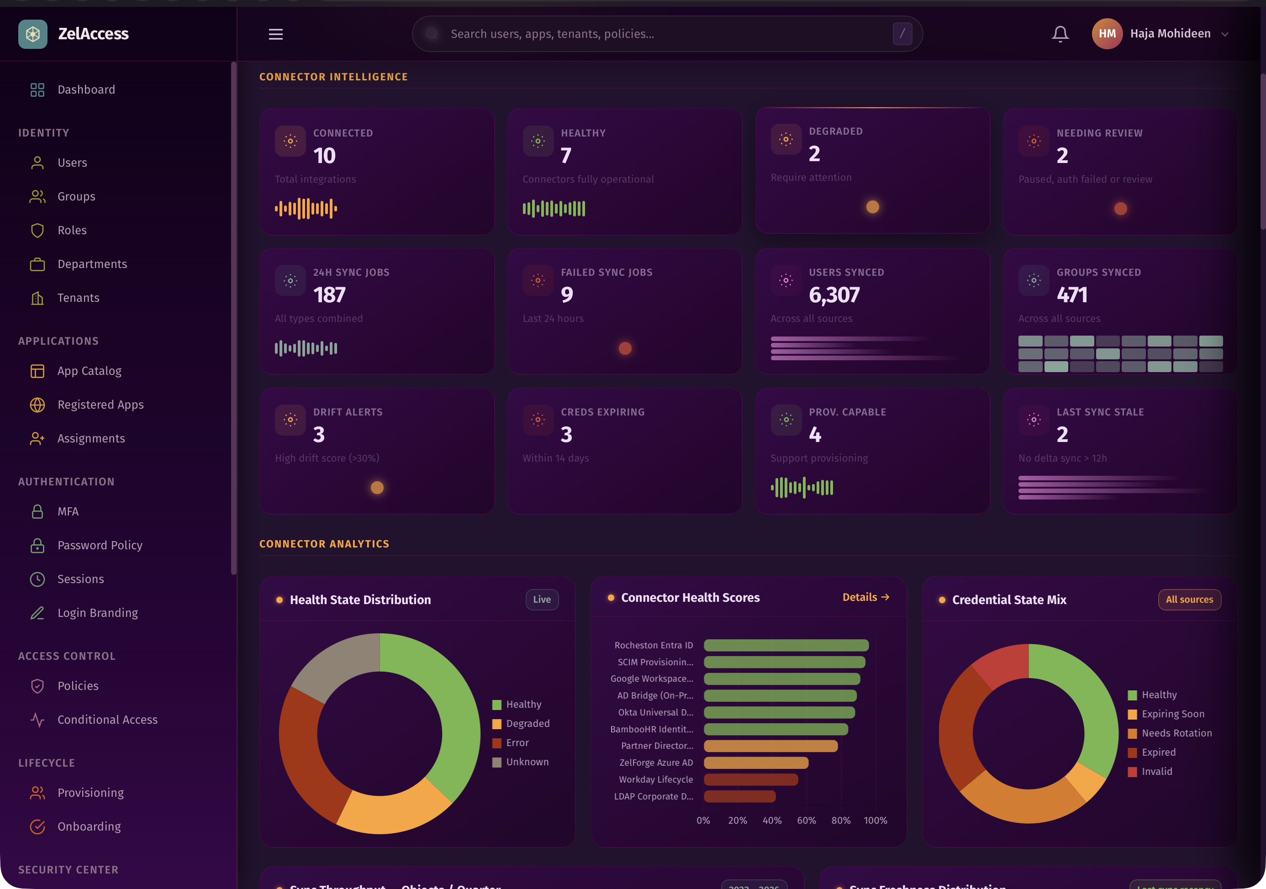Click the Sessions clock icon

click(x=37, y=579)
